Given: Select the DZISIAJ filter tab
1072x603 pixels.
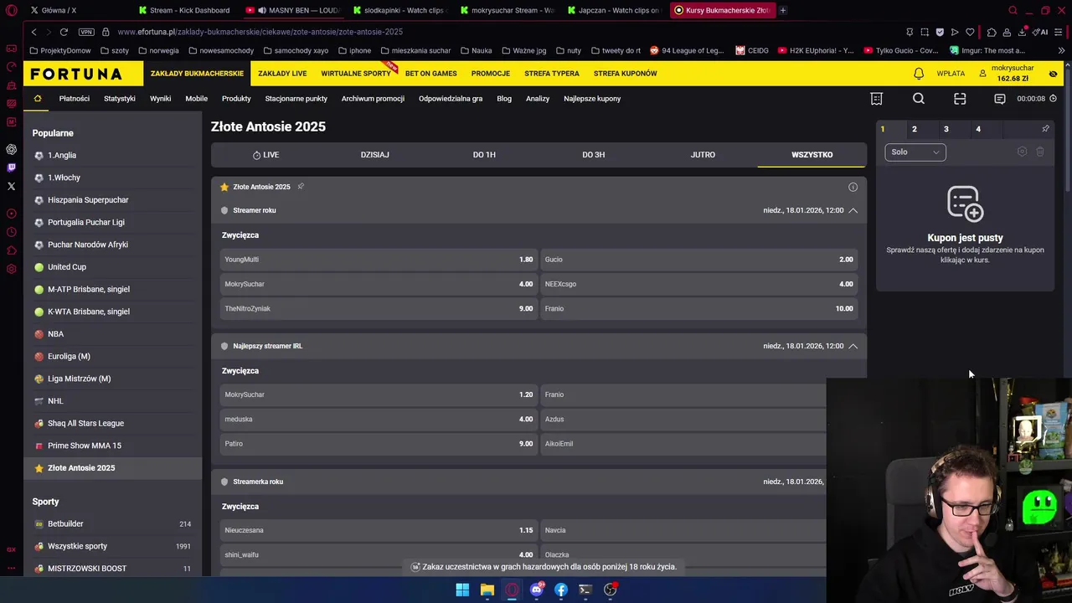Looking at the screenshot, I should pyautogui.click(x=374, y=155).
